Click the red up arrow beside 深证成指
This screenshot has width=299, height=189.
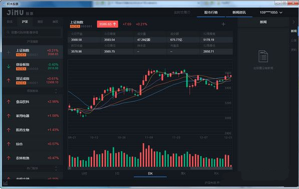9,80
